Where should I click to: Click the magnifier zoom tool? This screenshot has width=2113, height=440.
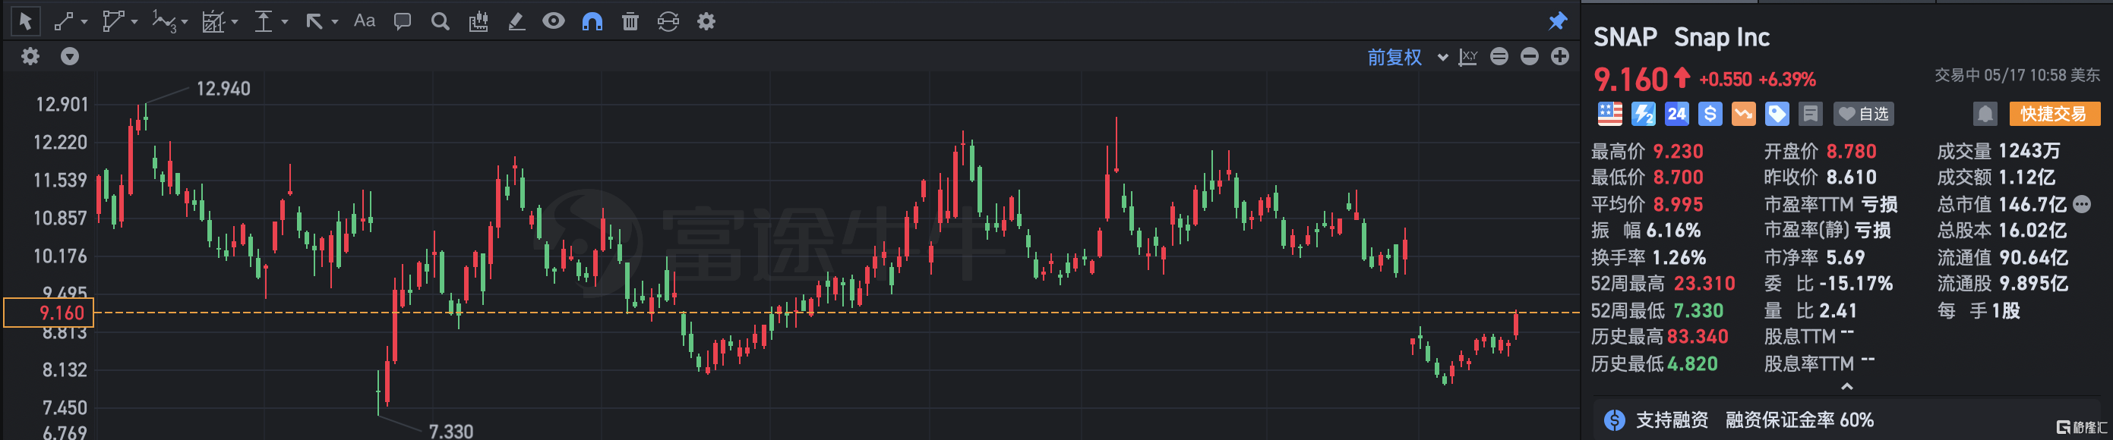coord(441,21)
